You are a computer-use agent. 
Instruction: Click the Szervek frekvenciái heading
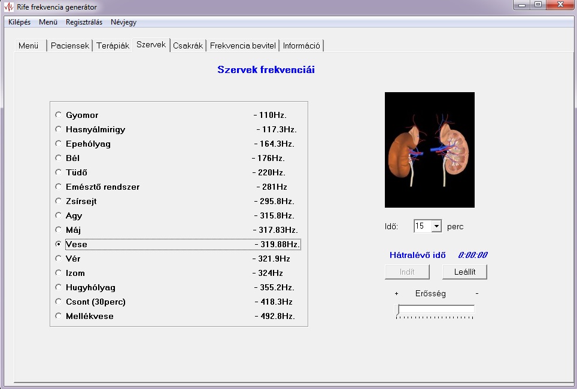pyautogui.click(x=266, y=69)
